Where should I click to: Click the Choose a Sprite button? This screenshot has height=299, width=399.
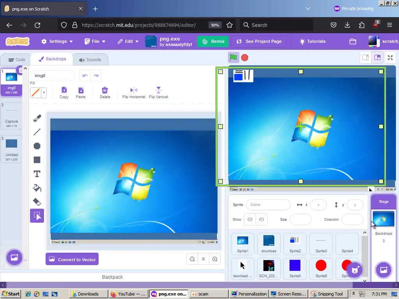click(x=355, y=270)
